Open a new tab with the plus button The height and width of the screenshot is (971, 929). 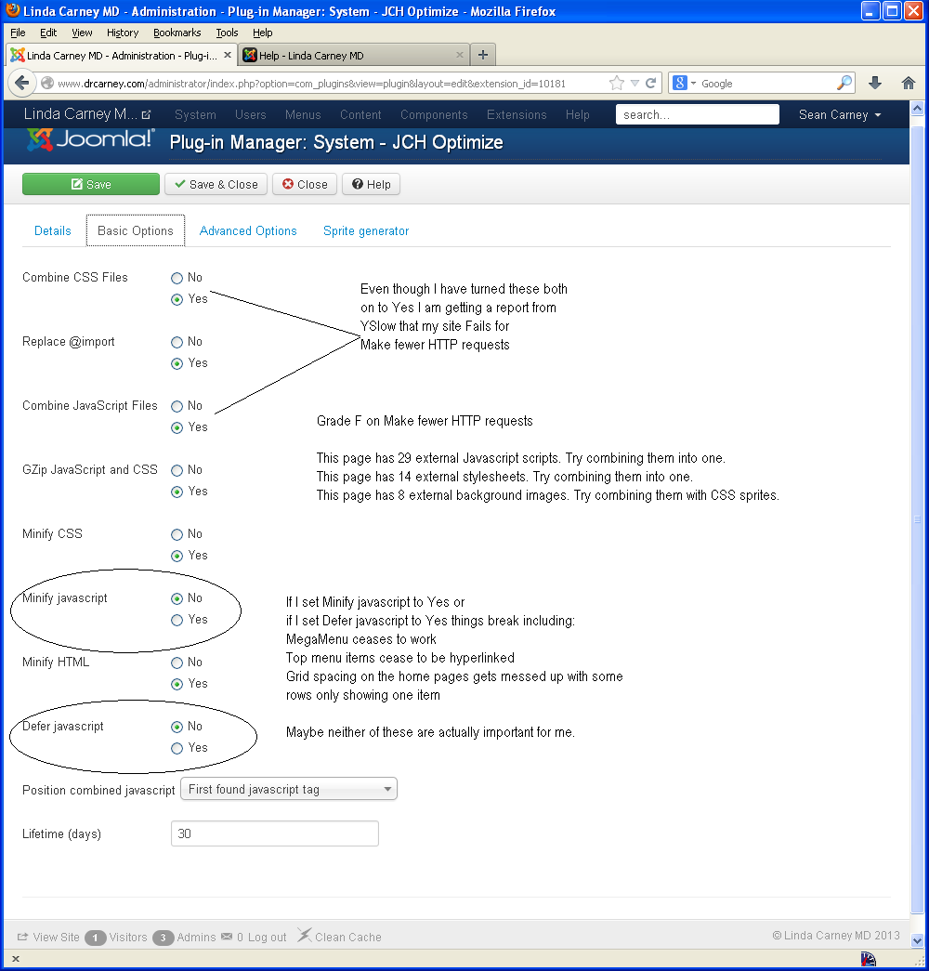pyautogui.click(x=483, y=55)
